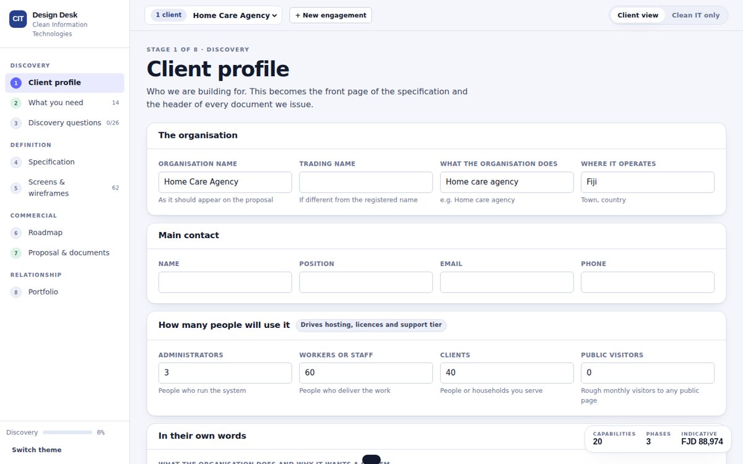Focus the Trading name field
The image size is (743, 464).
click(366, 182)
